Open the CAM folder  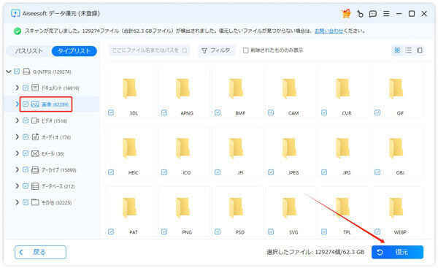point(289,89)
